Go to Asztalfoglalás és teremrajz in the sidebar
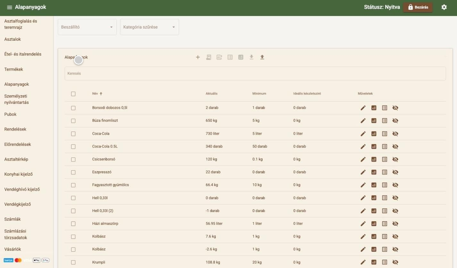The width and height of the screenshot is (457, 268). pos(21,24)
